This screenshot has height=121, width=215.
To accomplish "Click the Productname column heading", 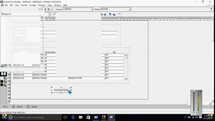I will (x=50, y=52).
